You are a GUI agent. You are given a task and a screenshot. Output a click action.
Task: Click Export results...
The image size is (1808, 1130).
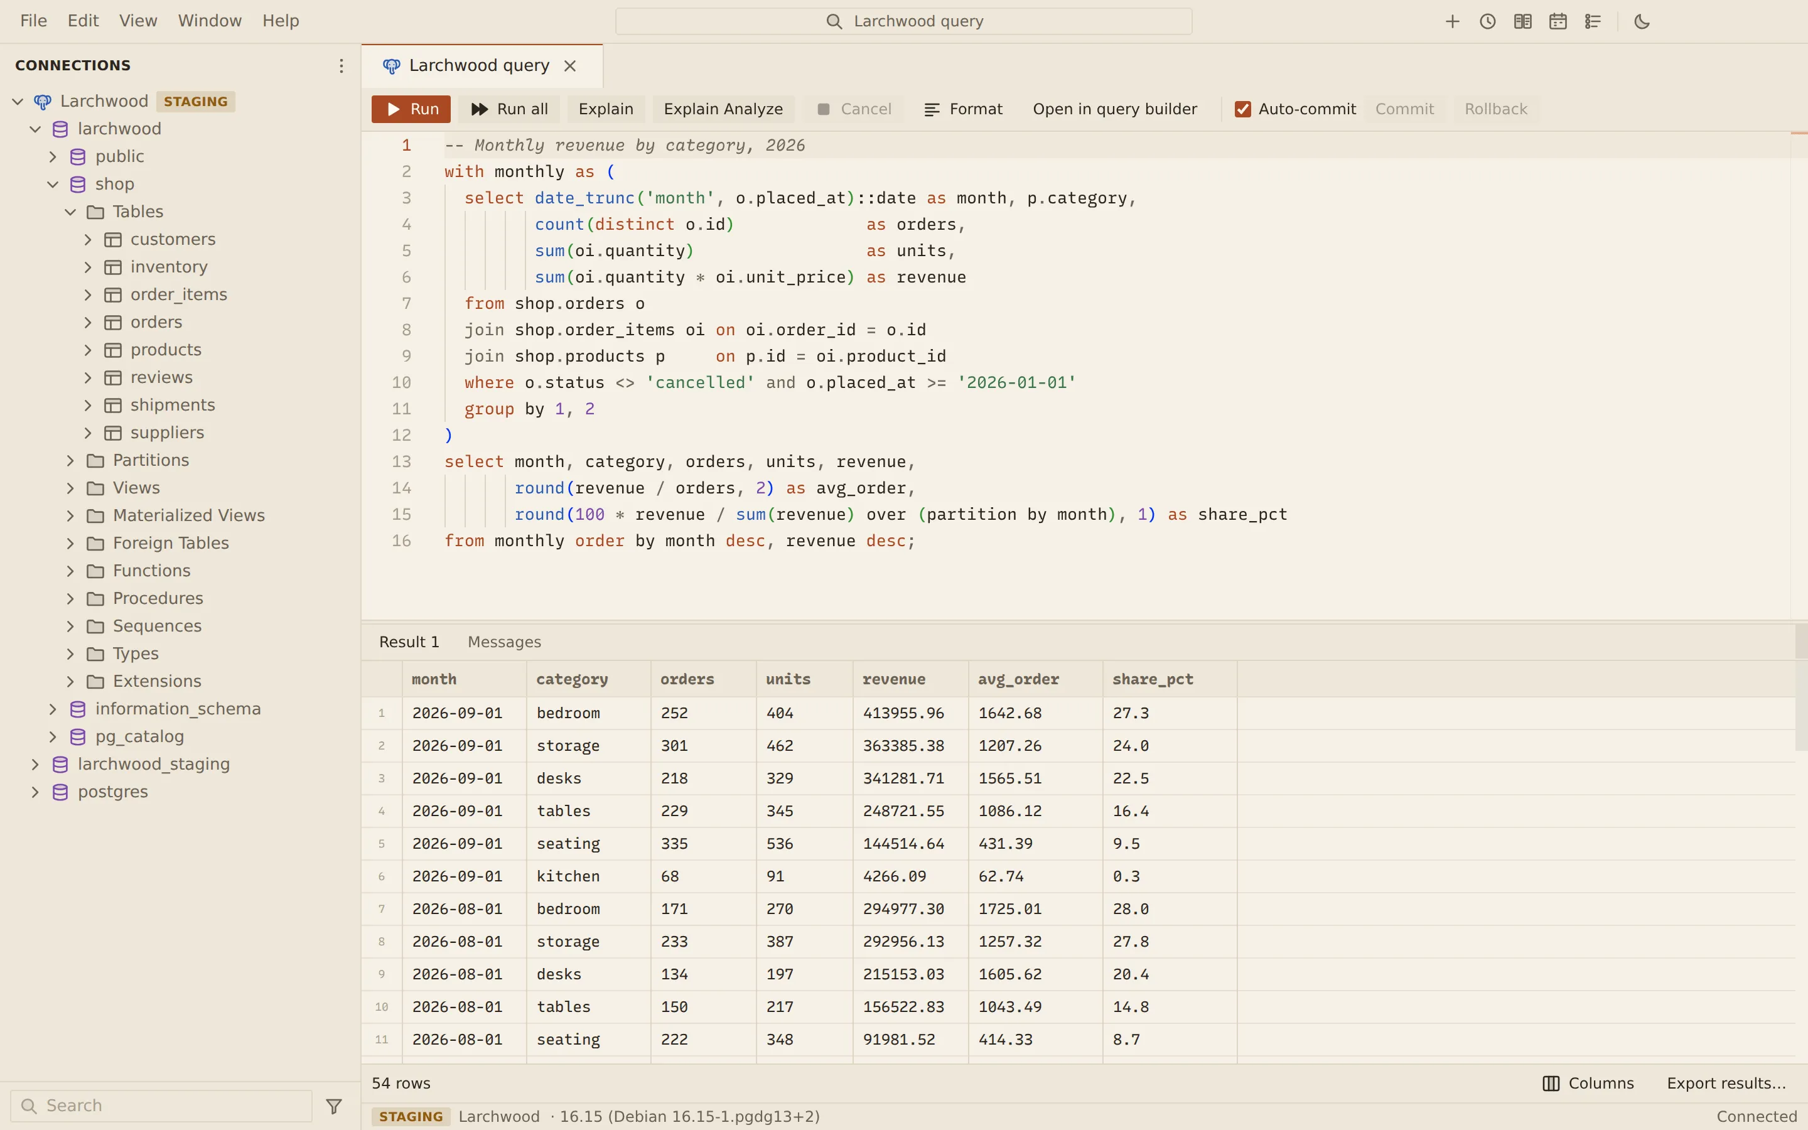(1726, 1084)
